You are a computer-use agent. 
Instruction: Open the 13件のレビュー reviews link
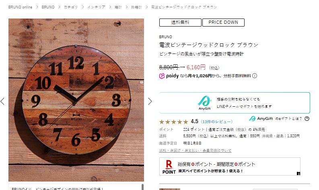click(x=217, y=122)
